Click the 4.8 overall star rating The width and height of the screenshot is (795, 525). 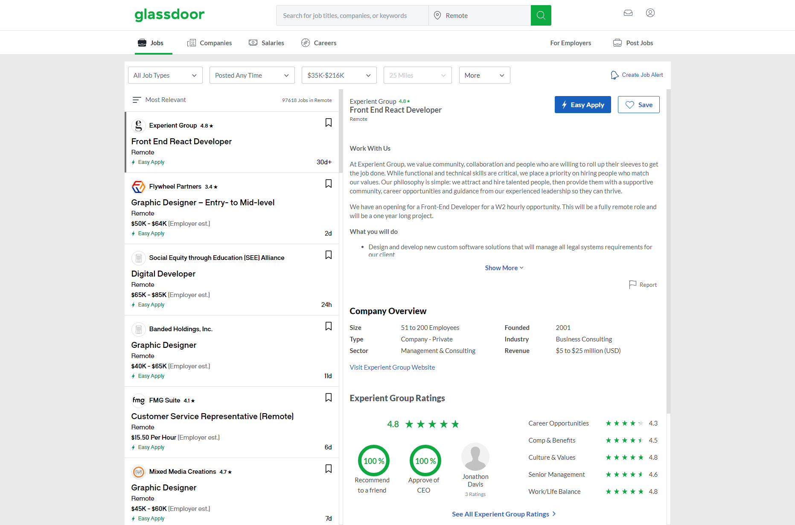[x=423, y=424]
